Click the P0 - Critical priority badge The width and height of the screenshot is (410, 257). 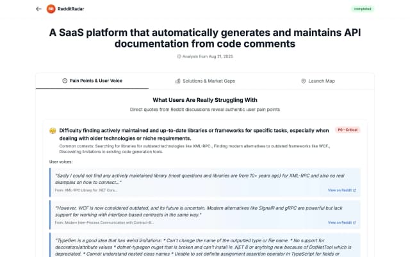point(347,130)
